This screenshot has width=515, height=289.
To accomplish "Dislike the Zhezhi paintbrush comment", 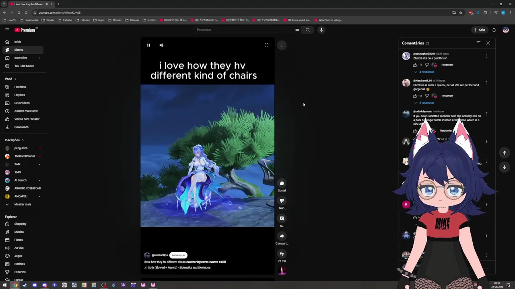I will tap(427, 65).
